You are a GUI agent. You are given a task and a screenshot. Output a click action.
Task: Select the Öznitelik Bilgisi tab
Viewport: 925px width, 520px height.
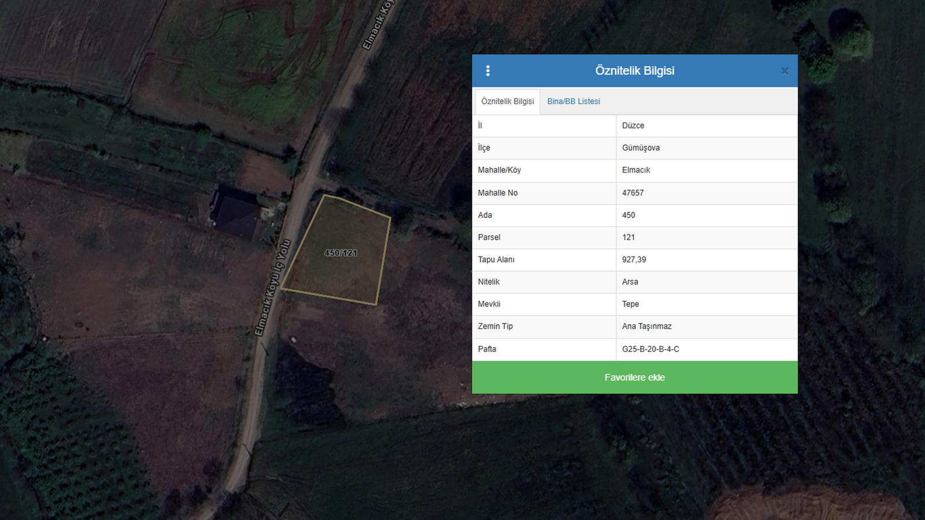coord(508,101)
